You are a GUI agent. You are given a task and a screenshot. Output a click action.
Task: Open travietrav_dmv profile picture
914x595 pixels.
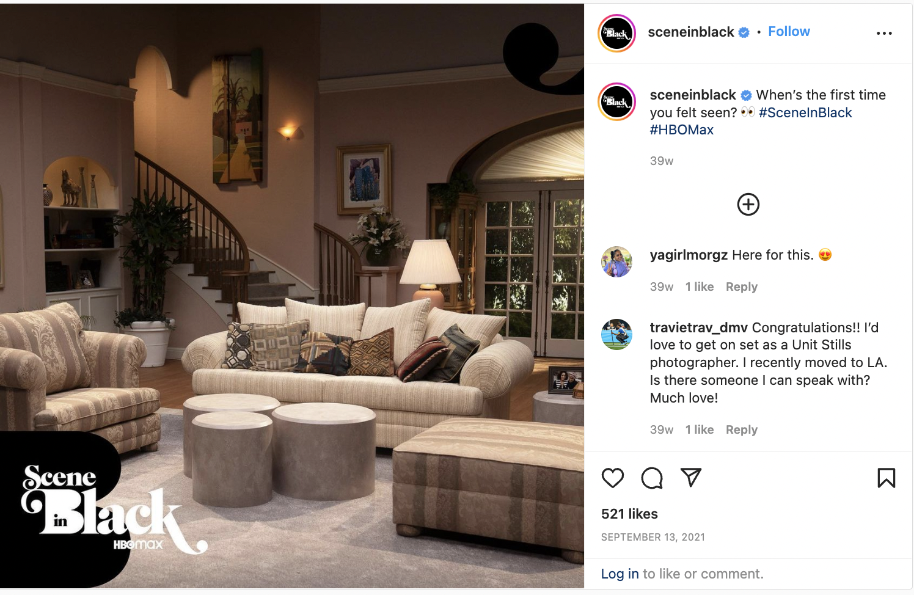point(616,334)
